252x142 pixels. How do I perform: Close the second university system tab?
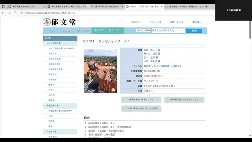pyautogui.click(x=83, y=7)
